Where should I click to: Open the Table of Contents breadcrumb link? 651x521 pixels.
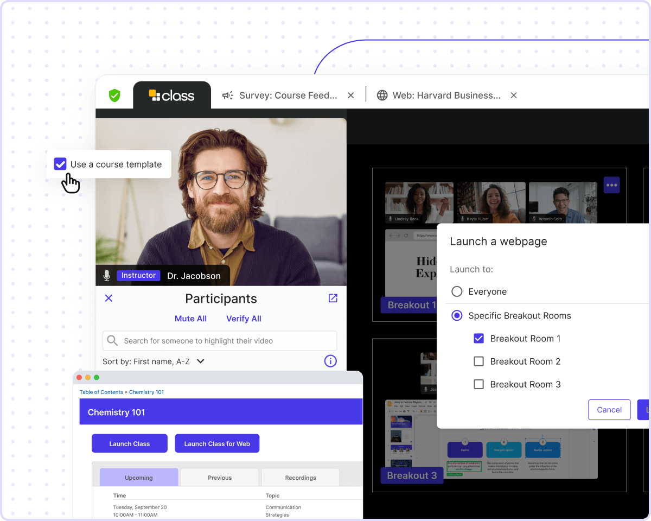point(101,392)
